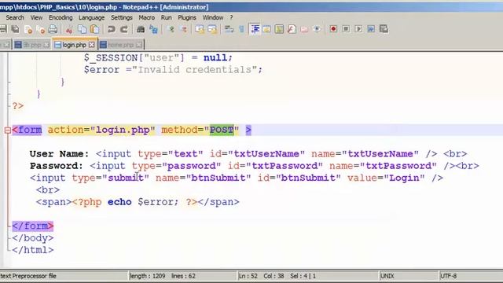Click Synchronize Vertical Scrolling icon

click(x=200, y=29)
